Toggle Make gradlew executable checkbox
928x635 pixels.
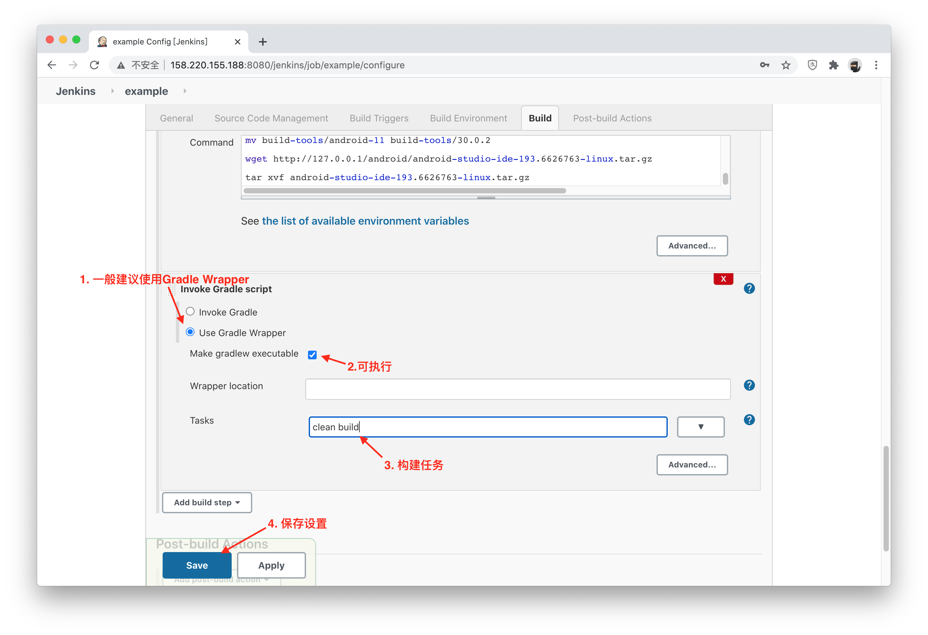coord(312,354)
